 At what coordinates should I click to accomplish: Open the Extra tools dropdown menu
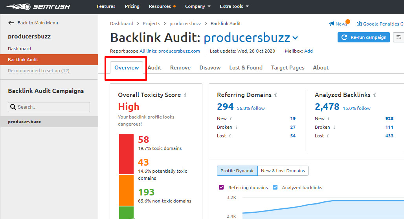point(234,6)
